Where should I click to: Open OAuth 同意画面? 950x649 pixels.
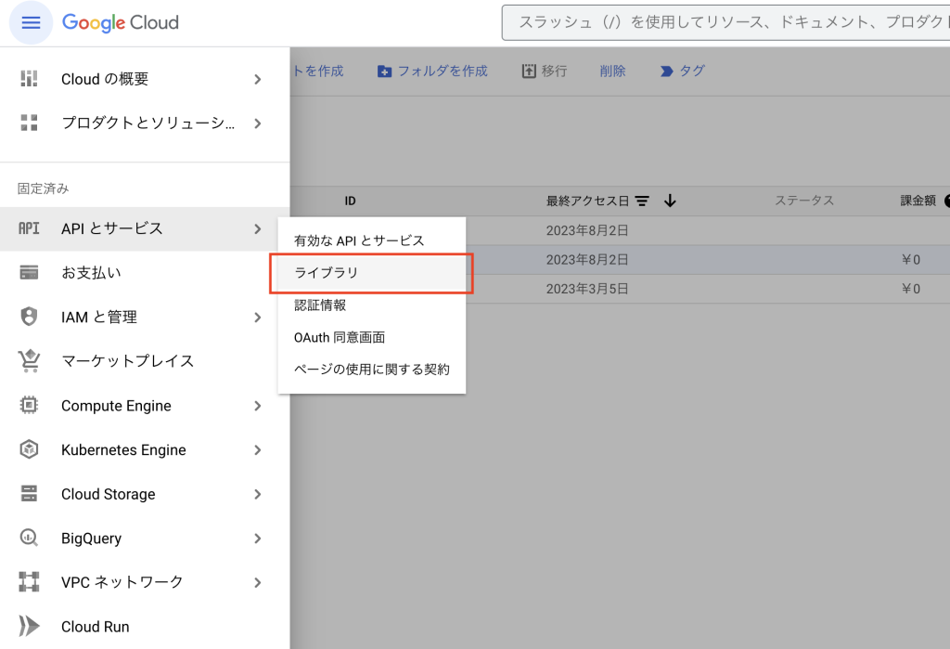tap(371, 337)
